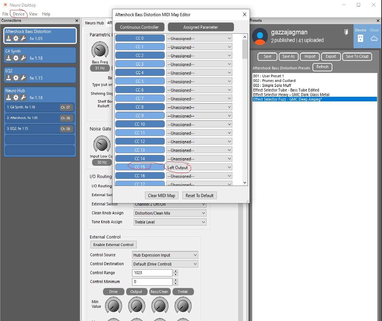Switch to Cloud presets cloud icon

point(374,38)
